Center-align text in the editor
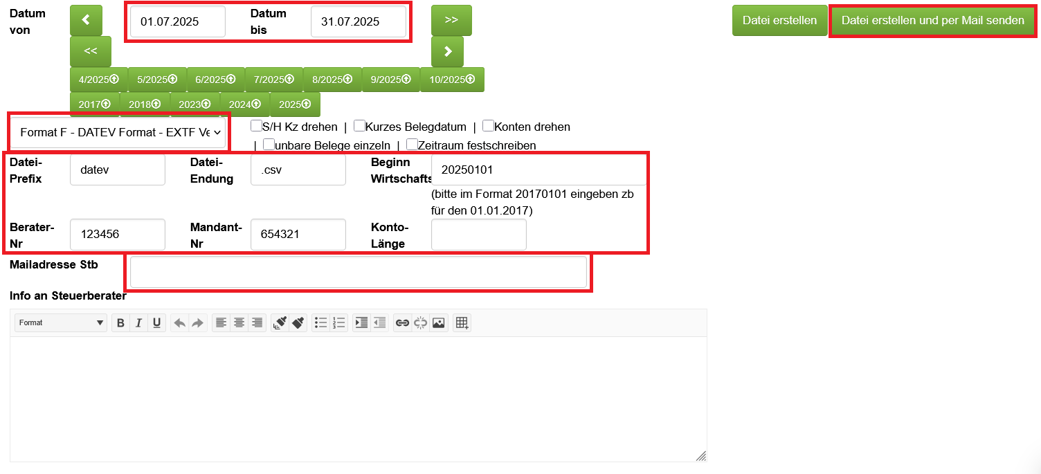Viewport: 1041px width, 474px height. [x=239, y=322]
